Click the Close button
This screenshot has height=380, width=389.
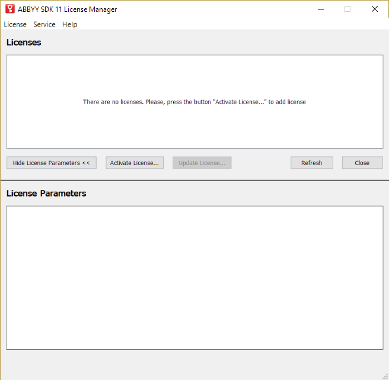tap(362, 163)
